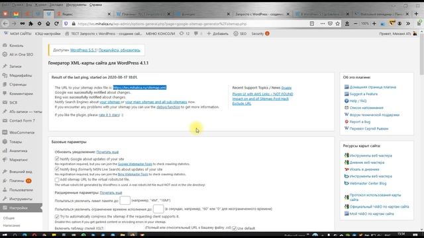Open the SEO menu in admin bar
The width and height of the screenshot is (424, 238).
[x=240, y=34]
